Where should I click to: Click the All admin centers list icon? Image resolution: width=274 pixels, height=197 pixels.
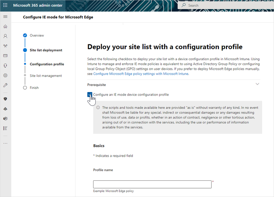[x=6, y=128]
